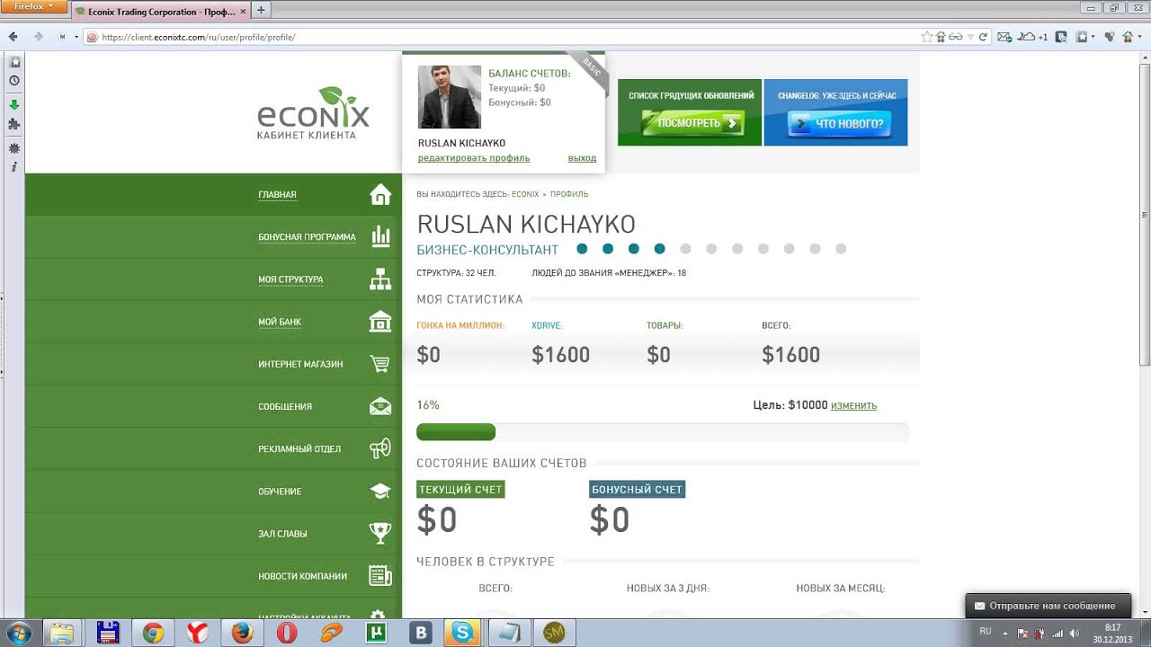Click the Посмотреть button
Screen dimensions: 1151x647
coord(693,123)
